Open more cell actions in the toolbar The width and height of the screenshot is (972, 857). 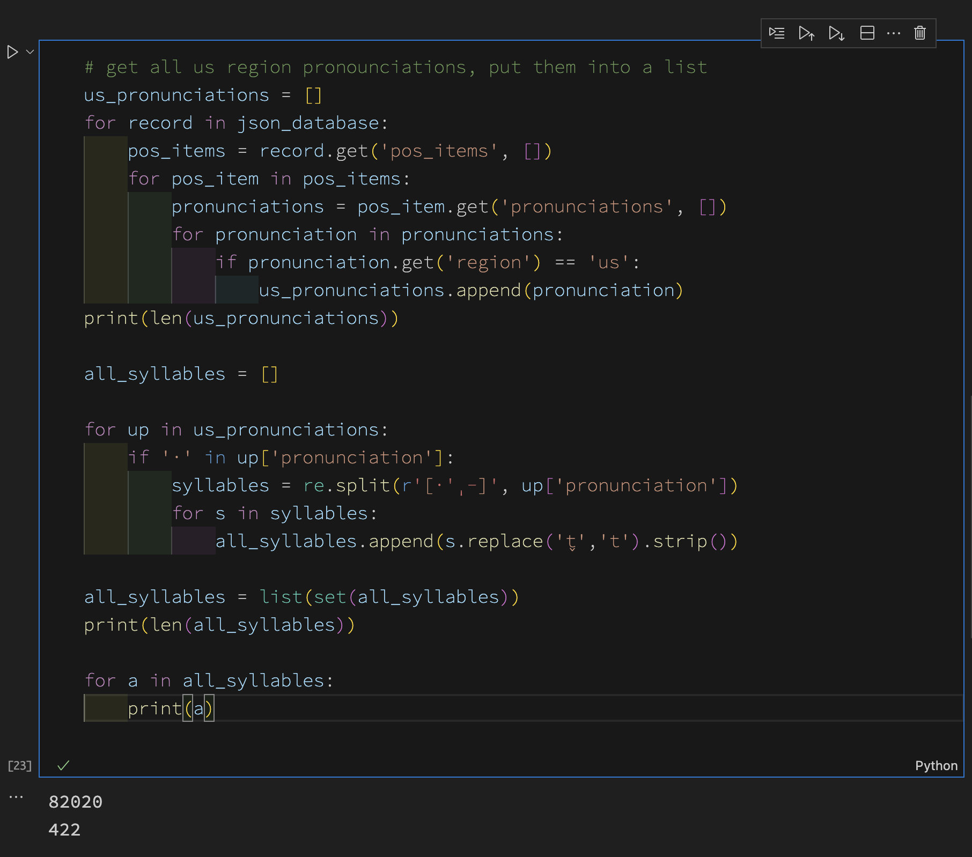point(894,33)
